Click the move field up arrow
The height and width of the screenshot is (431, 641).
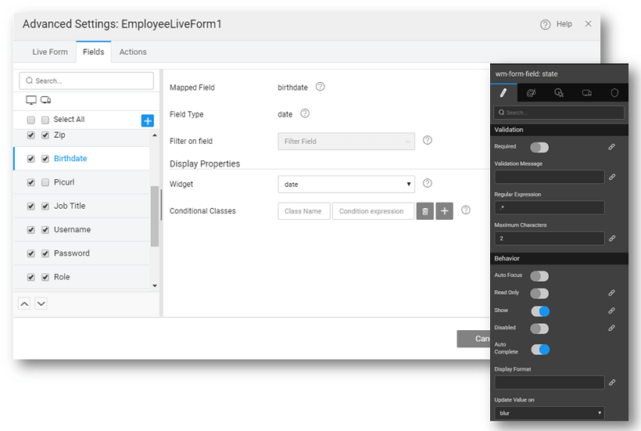pos(24,303)
